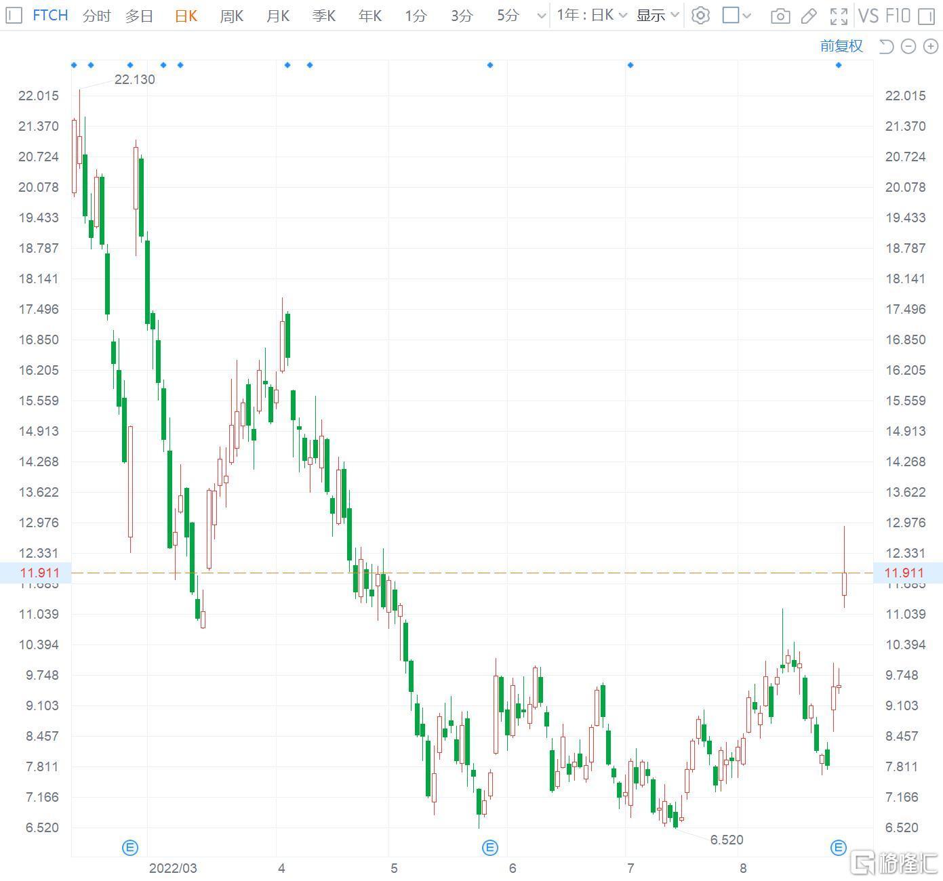The image size is (943, 881).
Task: Click the 22.130 high price label
Action: (x=135, y=79)
